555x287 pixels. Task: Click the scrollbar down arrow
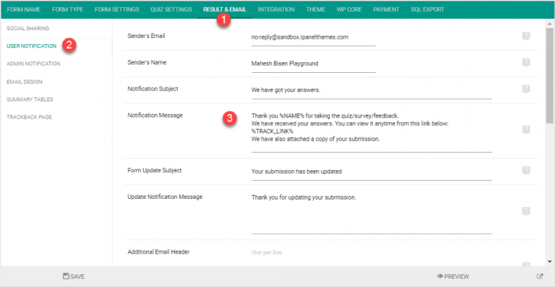click(x=550, y=261)
